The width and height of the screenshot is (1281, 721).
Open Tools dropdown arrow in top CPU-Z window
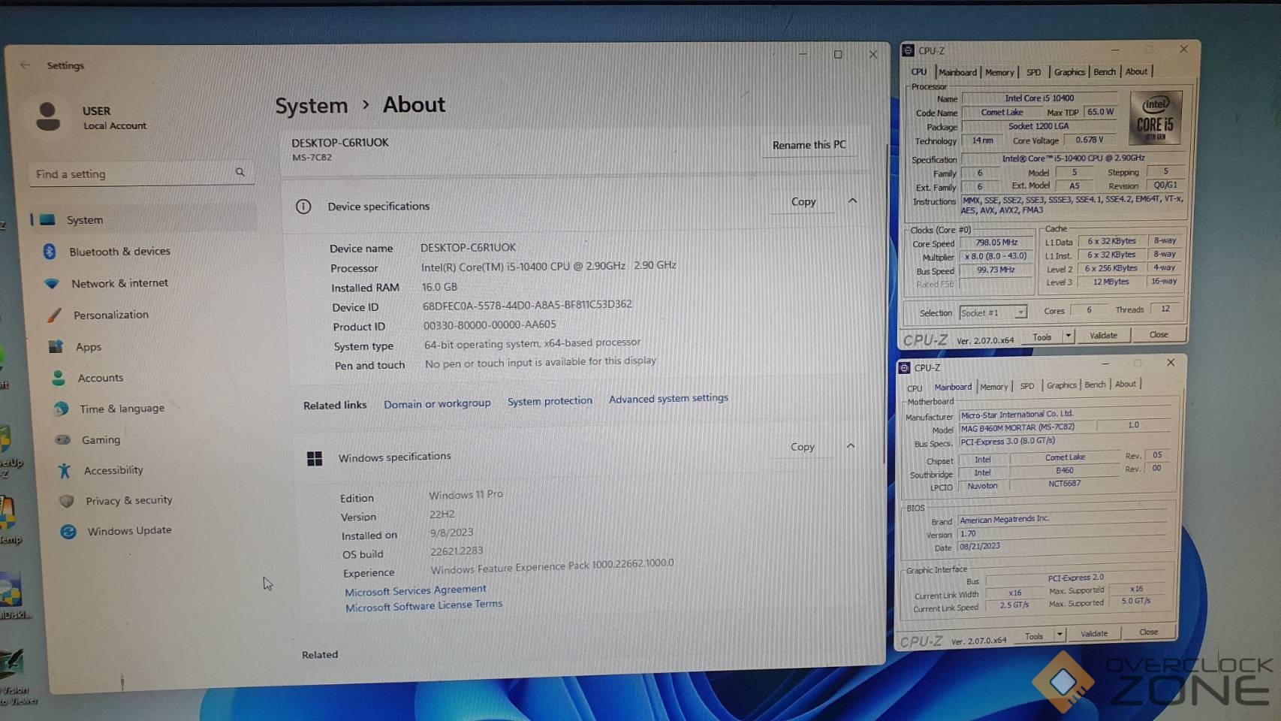pyautogui.click(x=1068, y=336)
